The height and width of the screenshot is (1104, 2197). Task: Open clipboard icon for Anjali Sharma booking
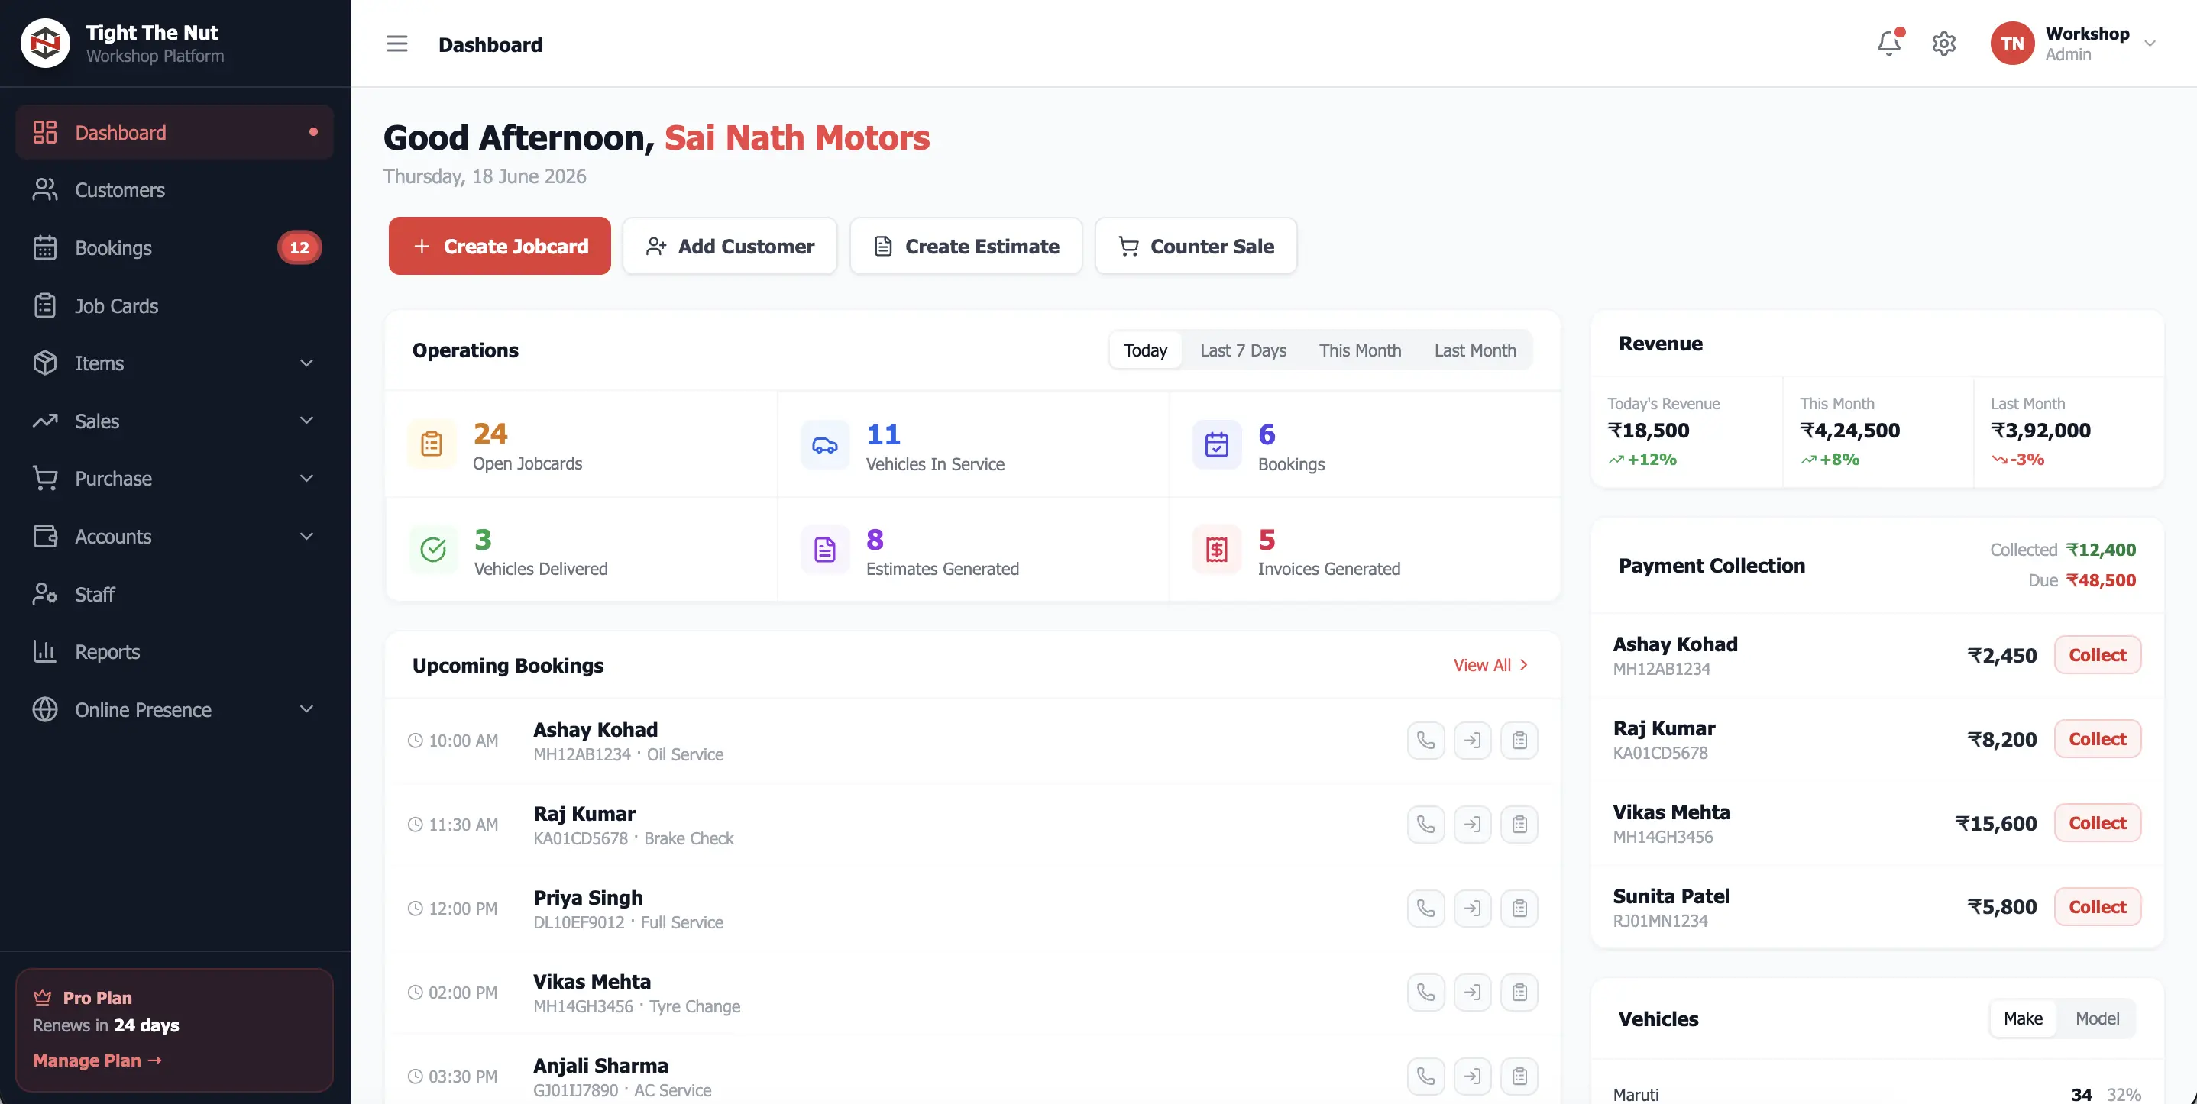point(1519,1076)
